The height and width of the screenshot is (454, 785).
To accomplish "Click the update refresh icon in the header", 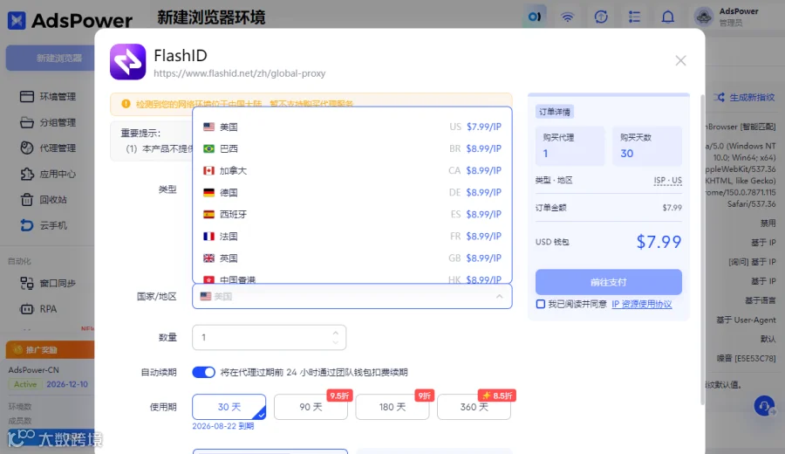I will 601,17.
